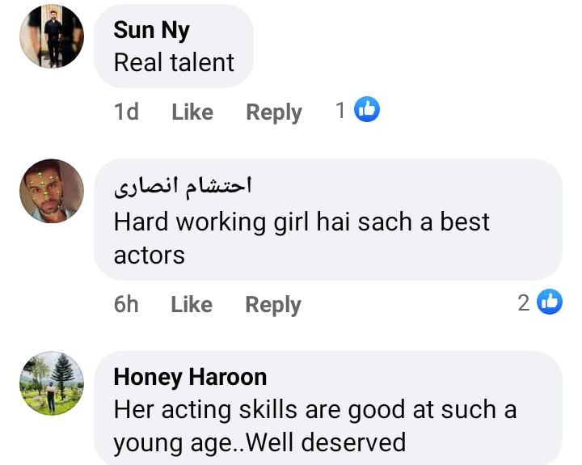Click the blue thumbs-up icon on Sun Ny's comment
Viewport: 582px width, 465px height.
(x=367, y=110)
